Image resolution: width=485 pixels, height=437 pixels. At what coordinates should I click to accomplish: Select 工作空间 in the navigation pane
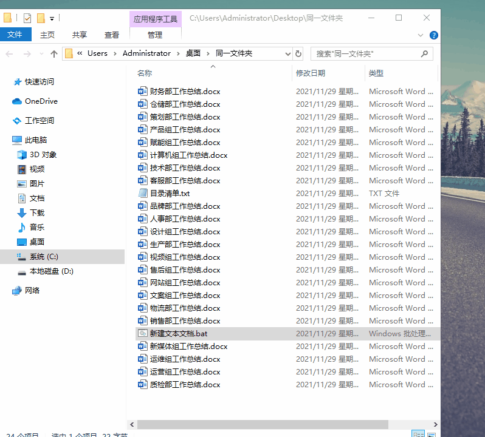(x=40, y=121)
